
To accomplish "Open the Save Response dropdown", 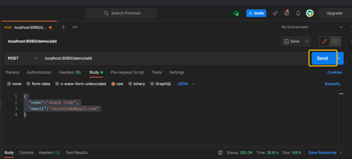I will (325, 153).
